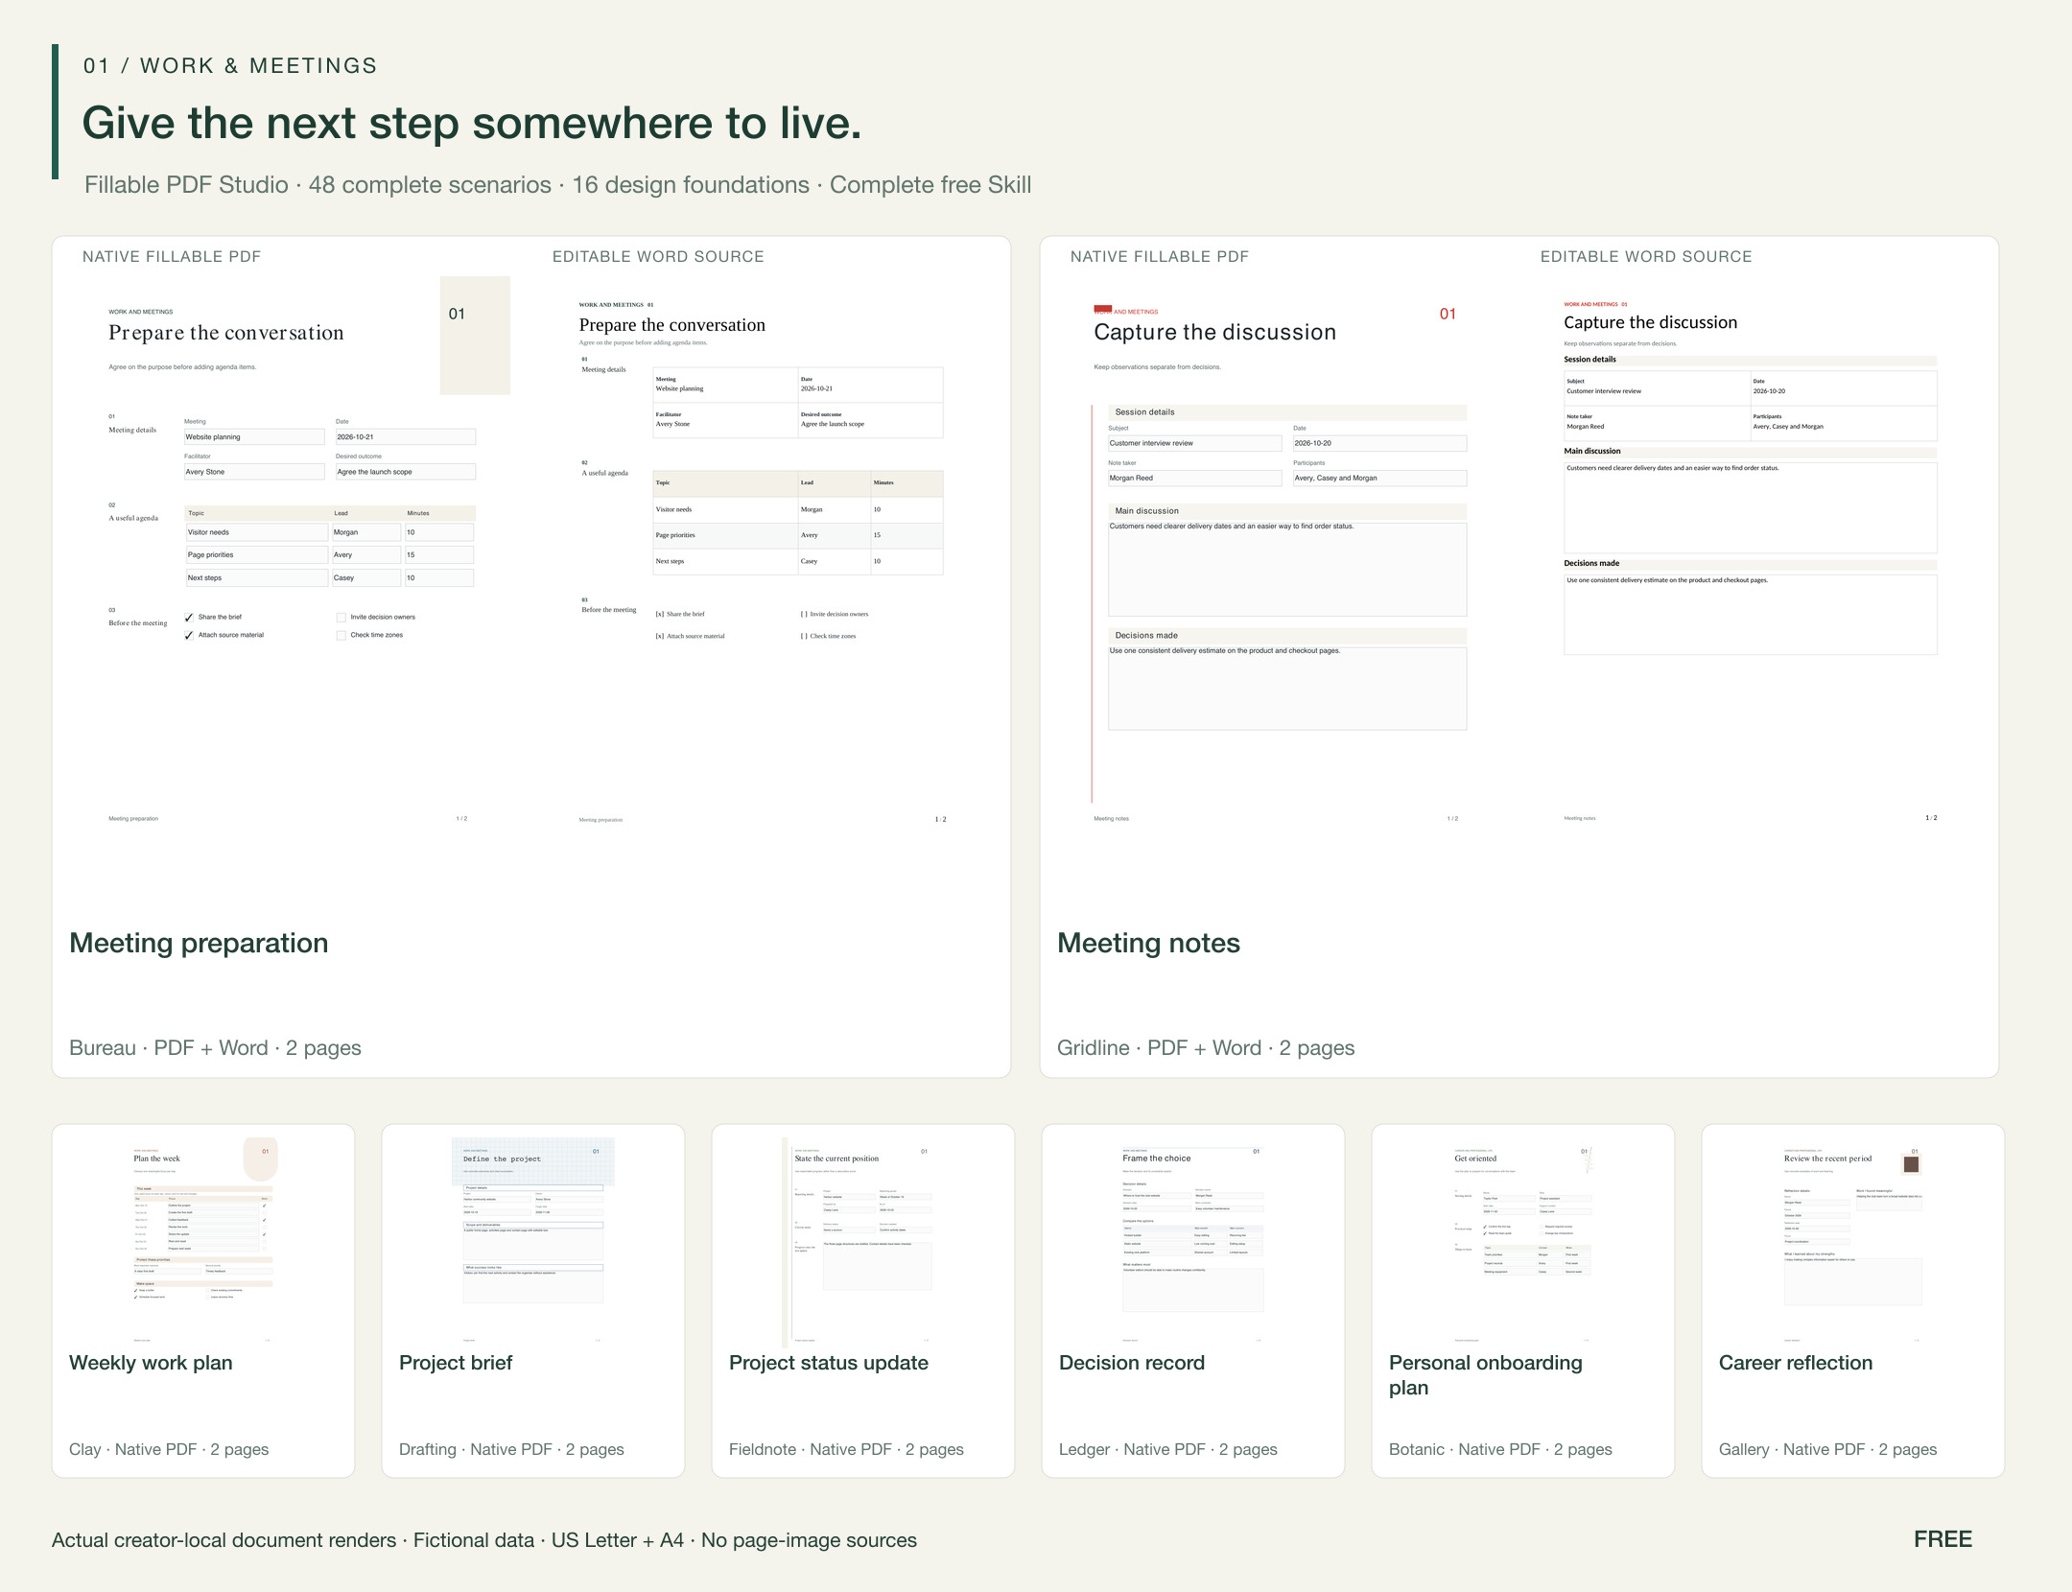Click the 2026-10-20 date field in the fillable PDF
Viewport: 2072px width, 1592px height.
click(x=1379, y=444)
